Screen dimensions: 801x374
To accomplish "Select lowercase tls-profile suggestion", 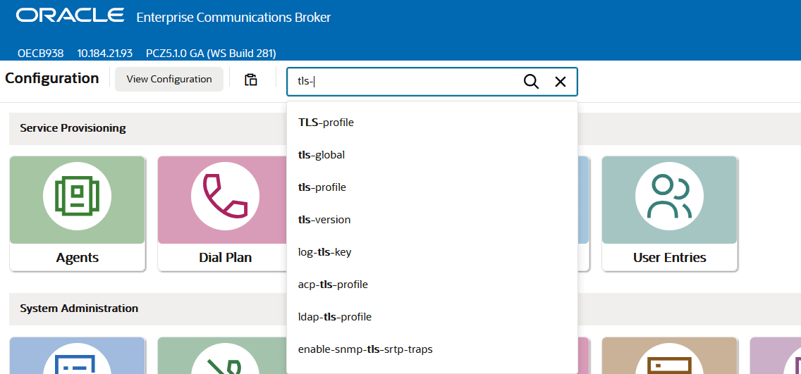I will coord(432,187).
